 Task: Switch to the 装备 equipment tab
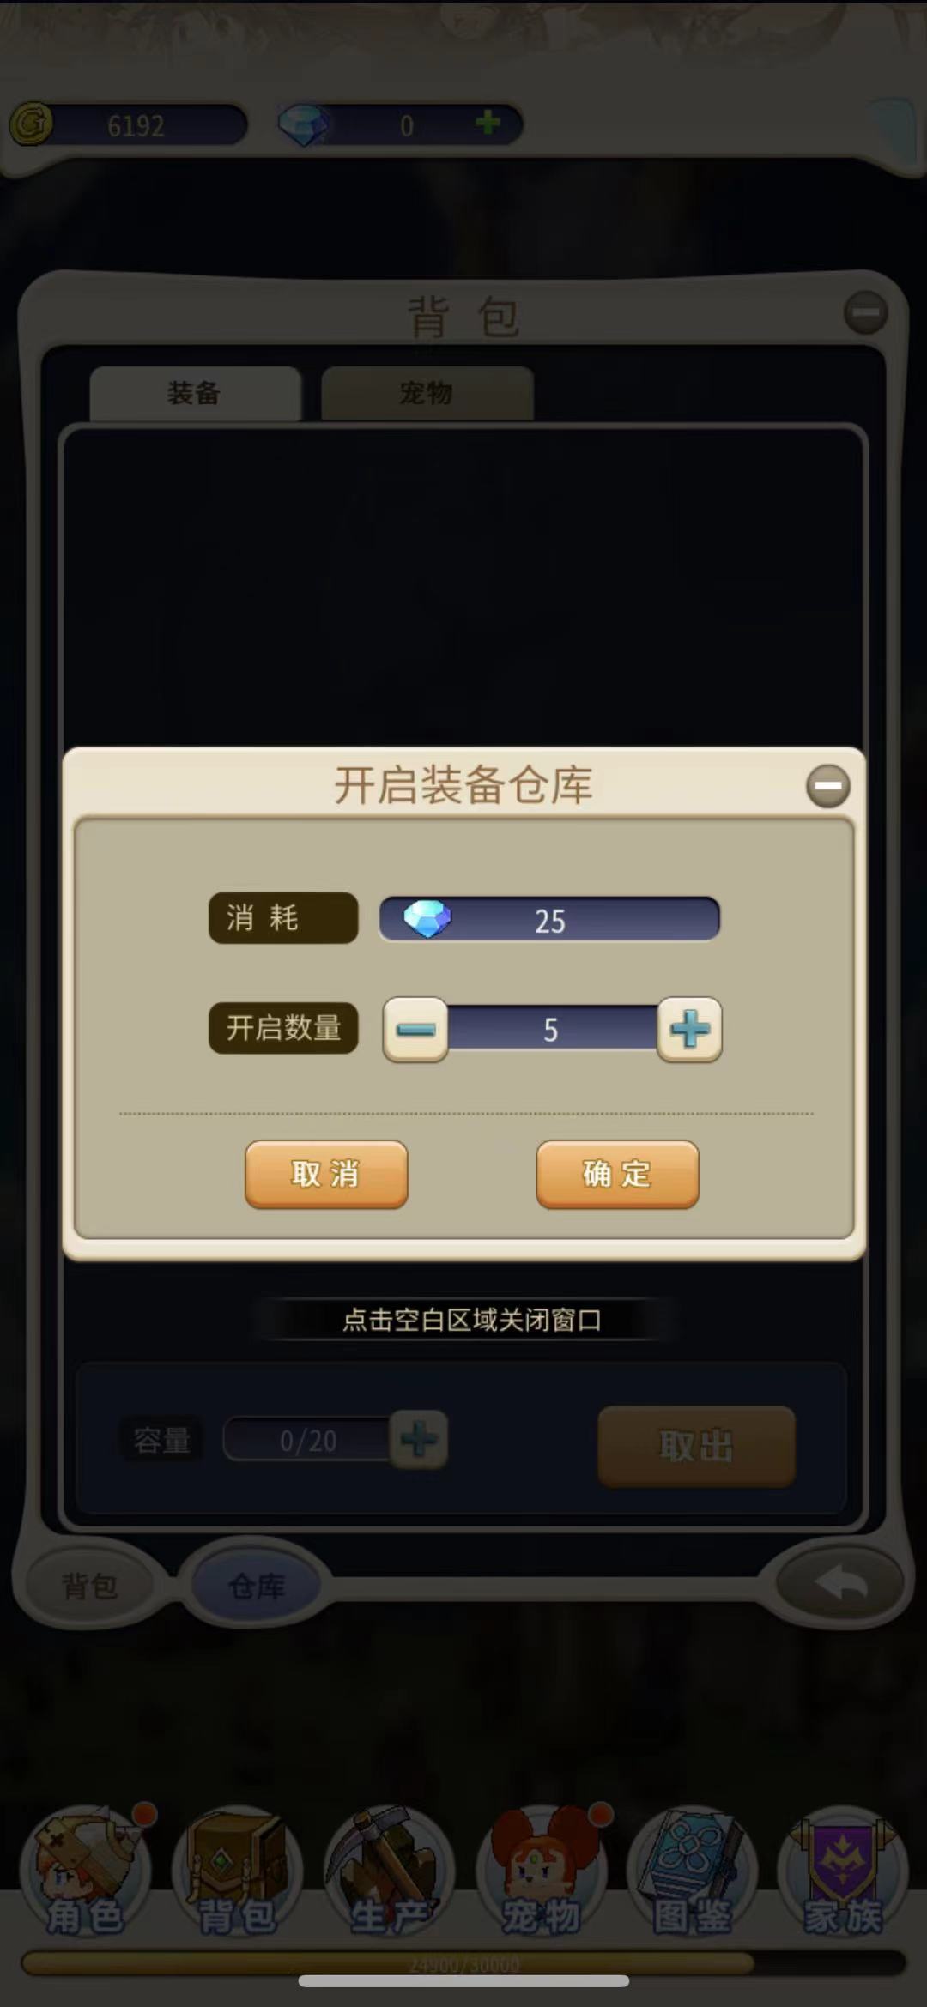195,393
